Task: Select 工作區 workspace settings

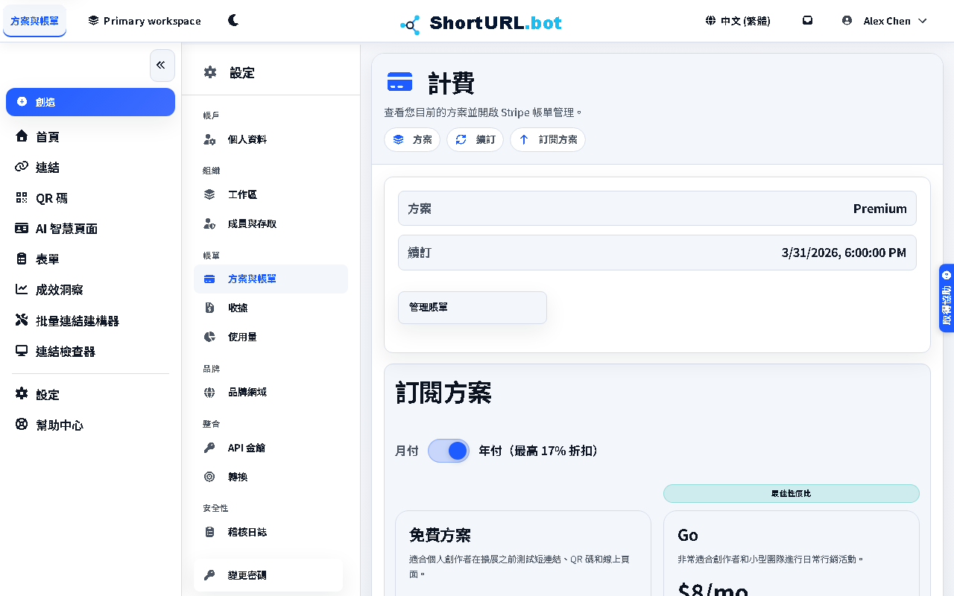Action: point(271,194)
